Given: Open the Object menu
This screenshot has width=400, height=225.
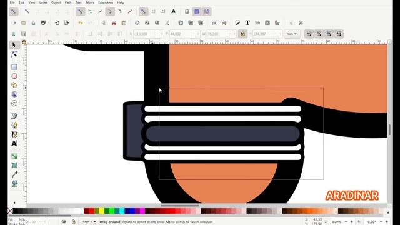Looking at the screenshot, I should [x=56, y=2].
